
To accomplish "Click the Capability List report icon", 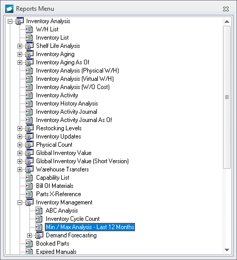I will click(29, 178).
